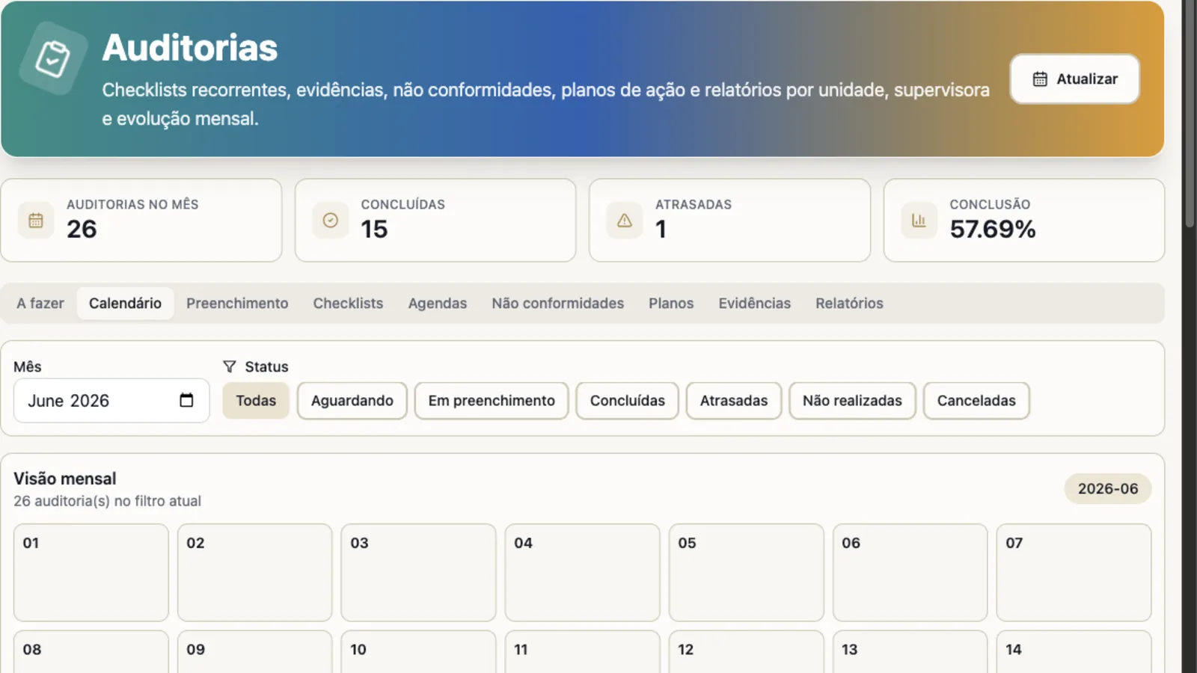This screenshot has width=1197, height=673.
Task: Switch to the A fazer tab
Action: click(40, 303)
